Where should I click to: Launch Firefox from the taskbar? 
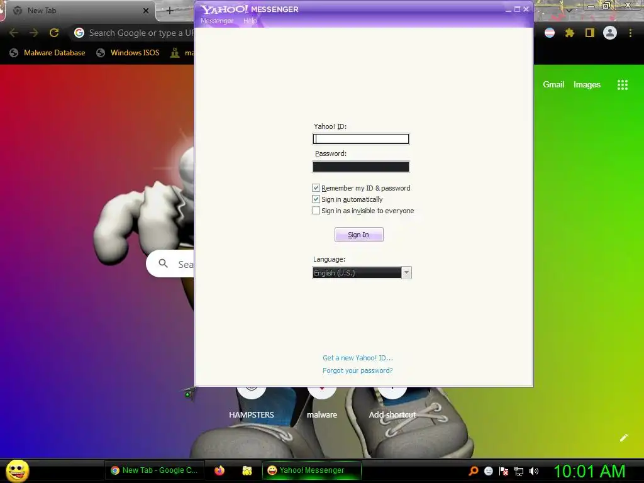[219, 470]
